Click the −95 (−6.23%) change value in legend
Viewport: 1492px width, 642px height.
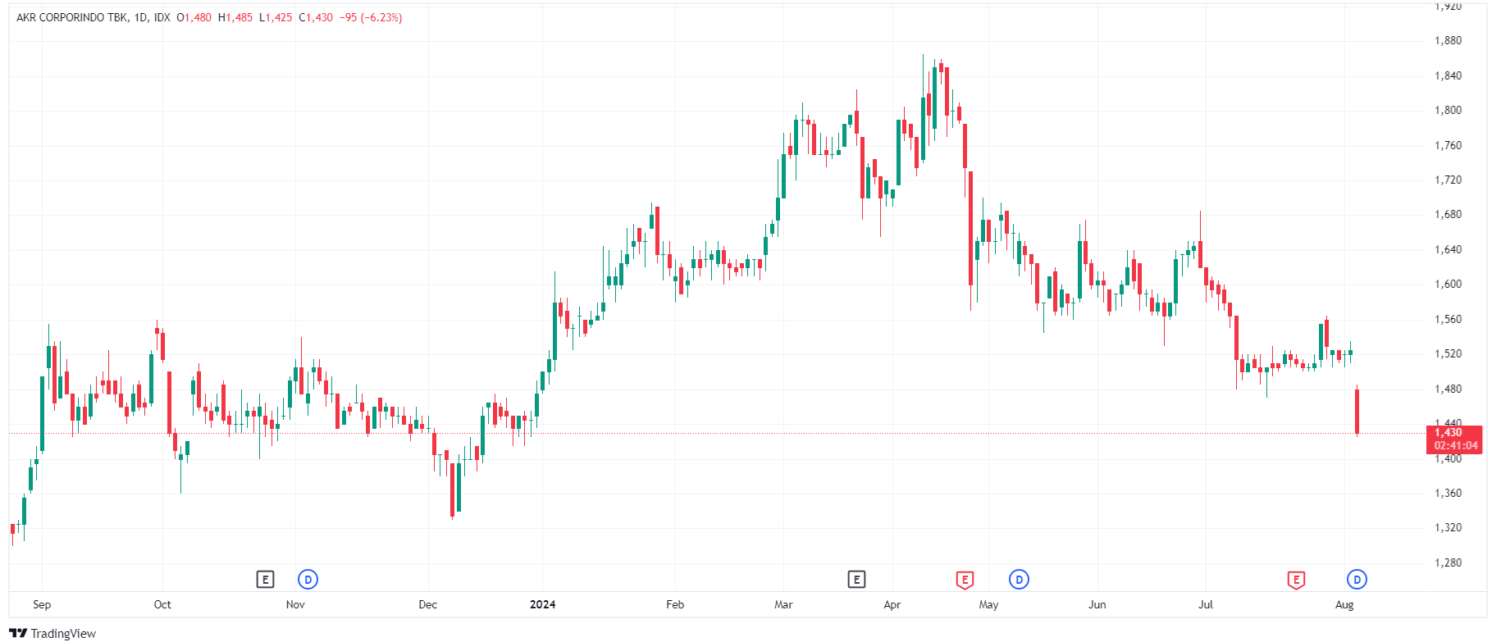(371, 17)
